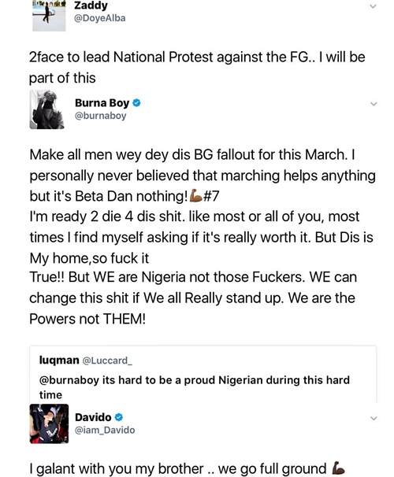Image resolution: width=394 pixels, height=477 pixels.
Task: Click flexed bicep emoji after 'nothing!'
Action: 195,196
